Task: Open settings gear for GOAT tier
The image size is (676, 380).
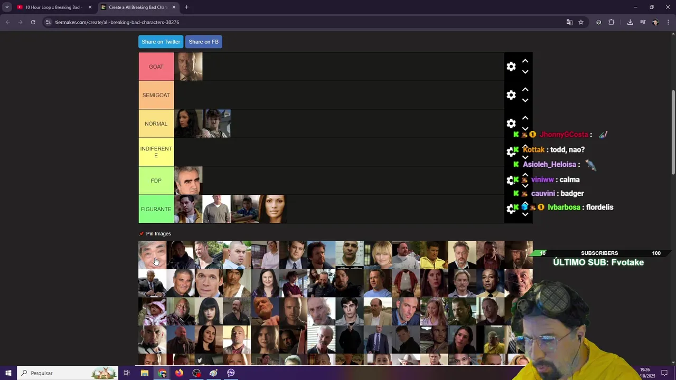Action: [x=511, y=66]
